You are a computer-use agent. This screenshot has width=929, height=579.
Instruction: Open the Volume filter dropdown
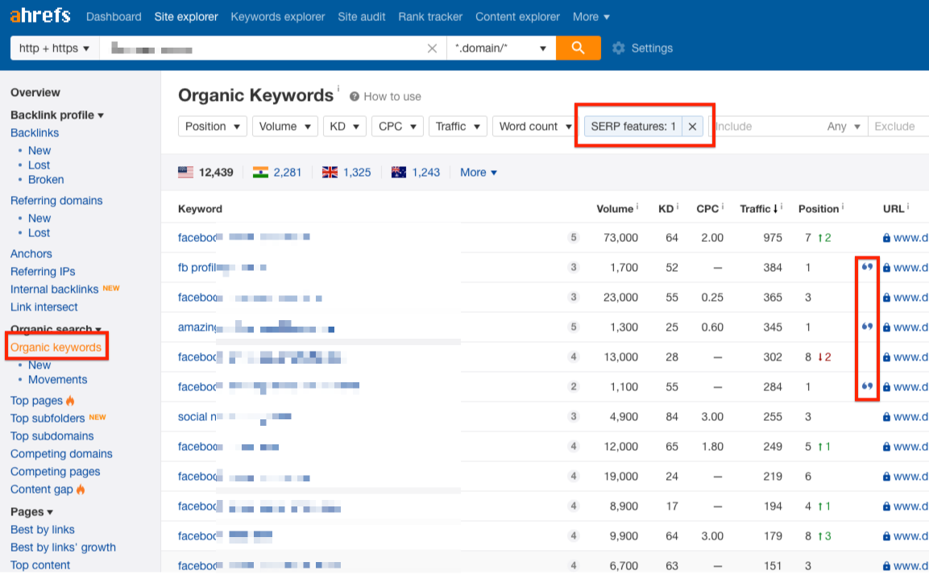pos(285,127)
